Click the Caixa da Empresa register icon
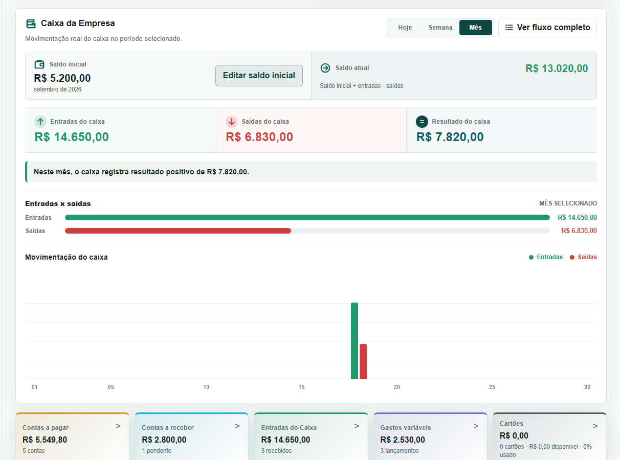The height and width of the screenshot is (460, 620). coord(31,24)
